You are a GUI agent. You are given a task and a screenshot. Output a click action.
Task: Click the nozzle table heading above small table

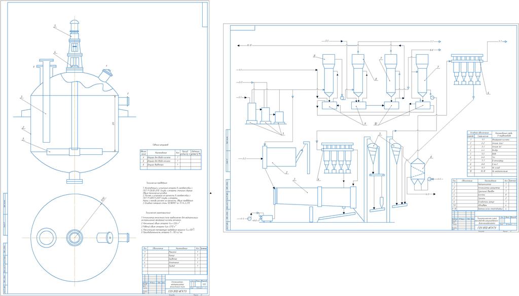pos(162,145)
